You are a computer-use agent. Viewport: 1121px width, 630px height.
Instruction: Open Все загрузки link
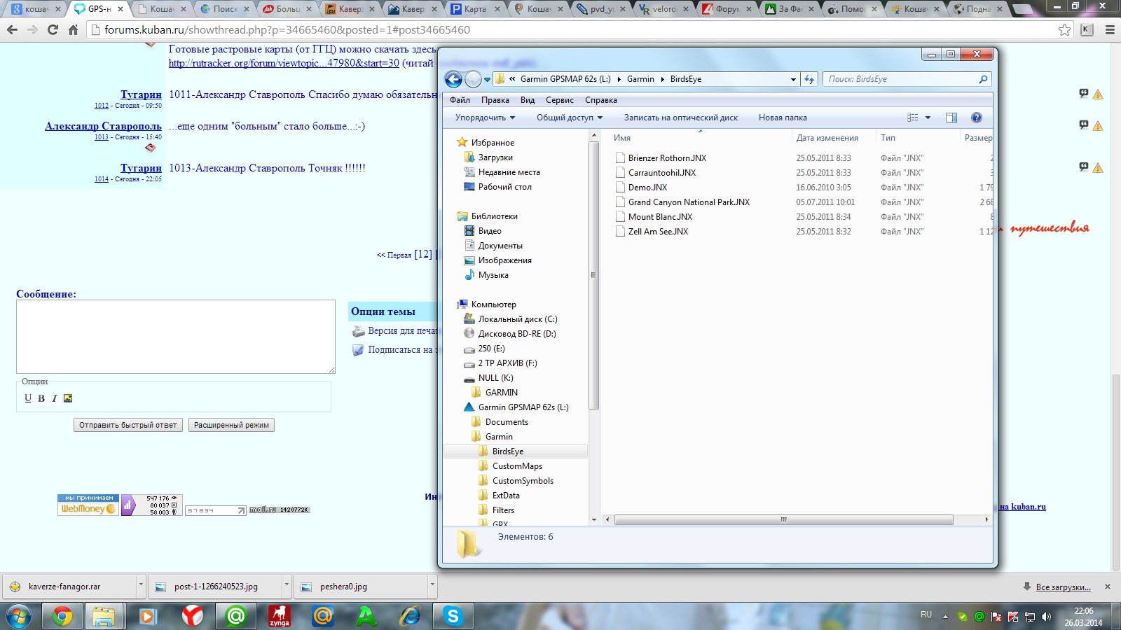pos(1063,587)
